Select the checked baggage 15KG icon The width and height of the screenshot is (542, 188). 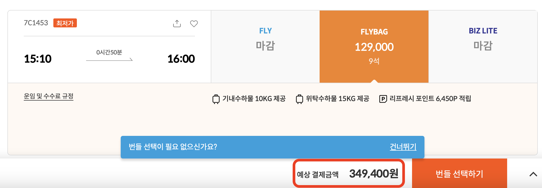coord(300,99)
